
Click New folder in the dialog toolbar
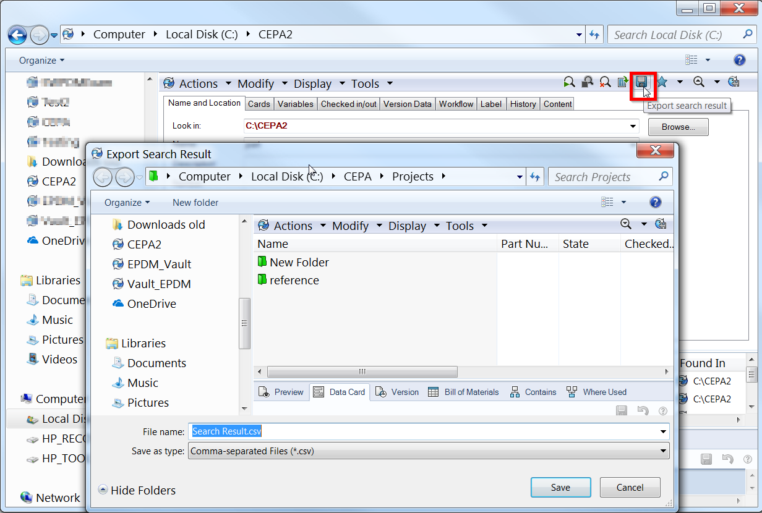point(195,202)
